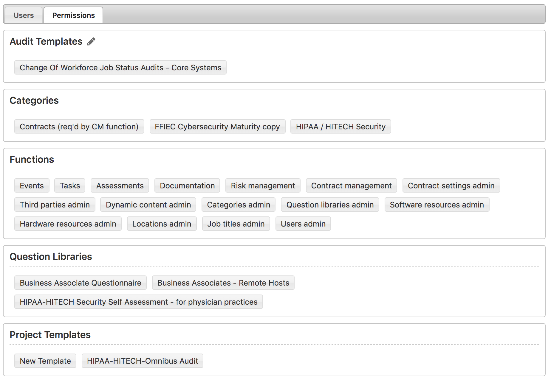Select the Contract settings admin tag
This screenshot has width=551, height=378.
(x=451, y=186)
